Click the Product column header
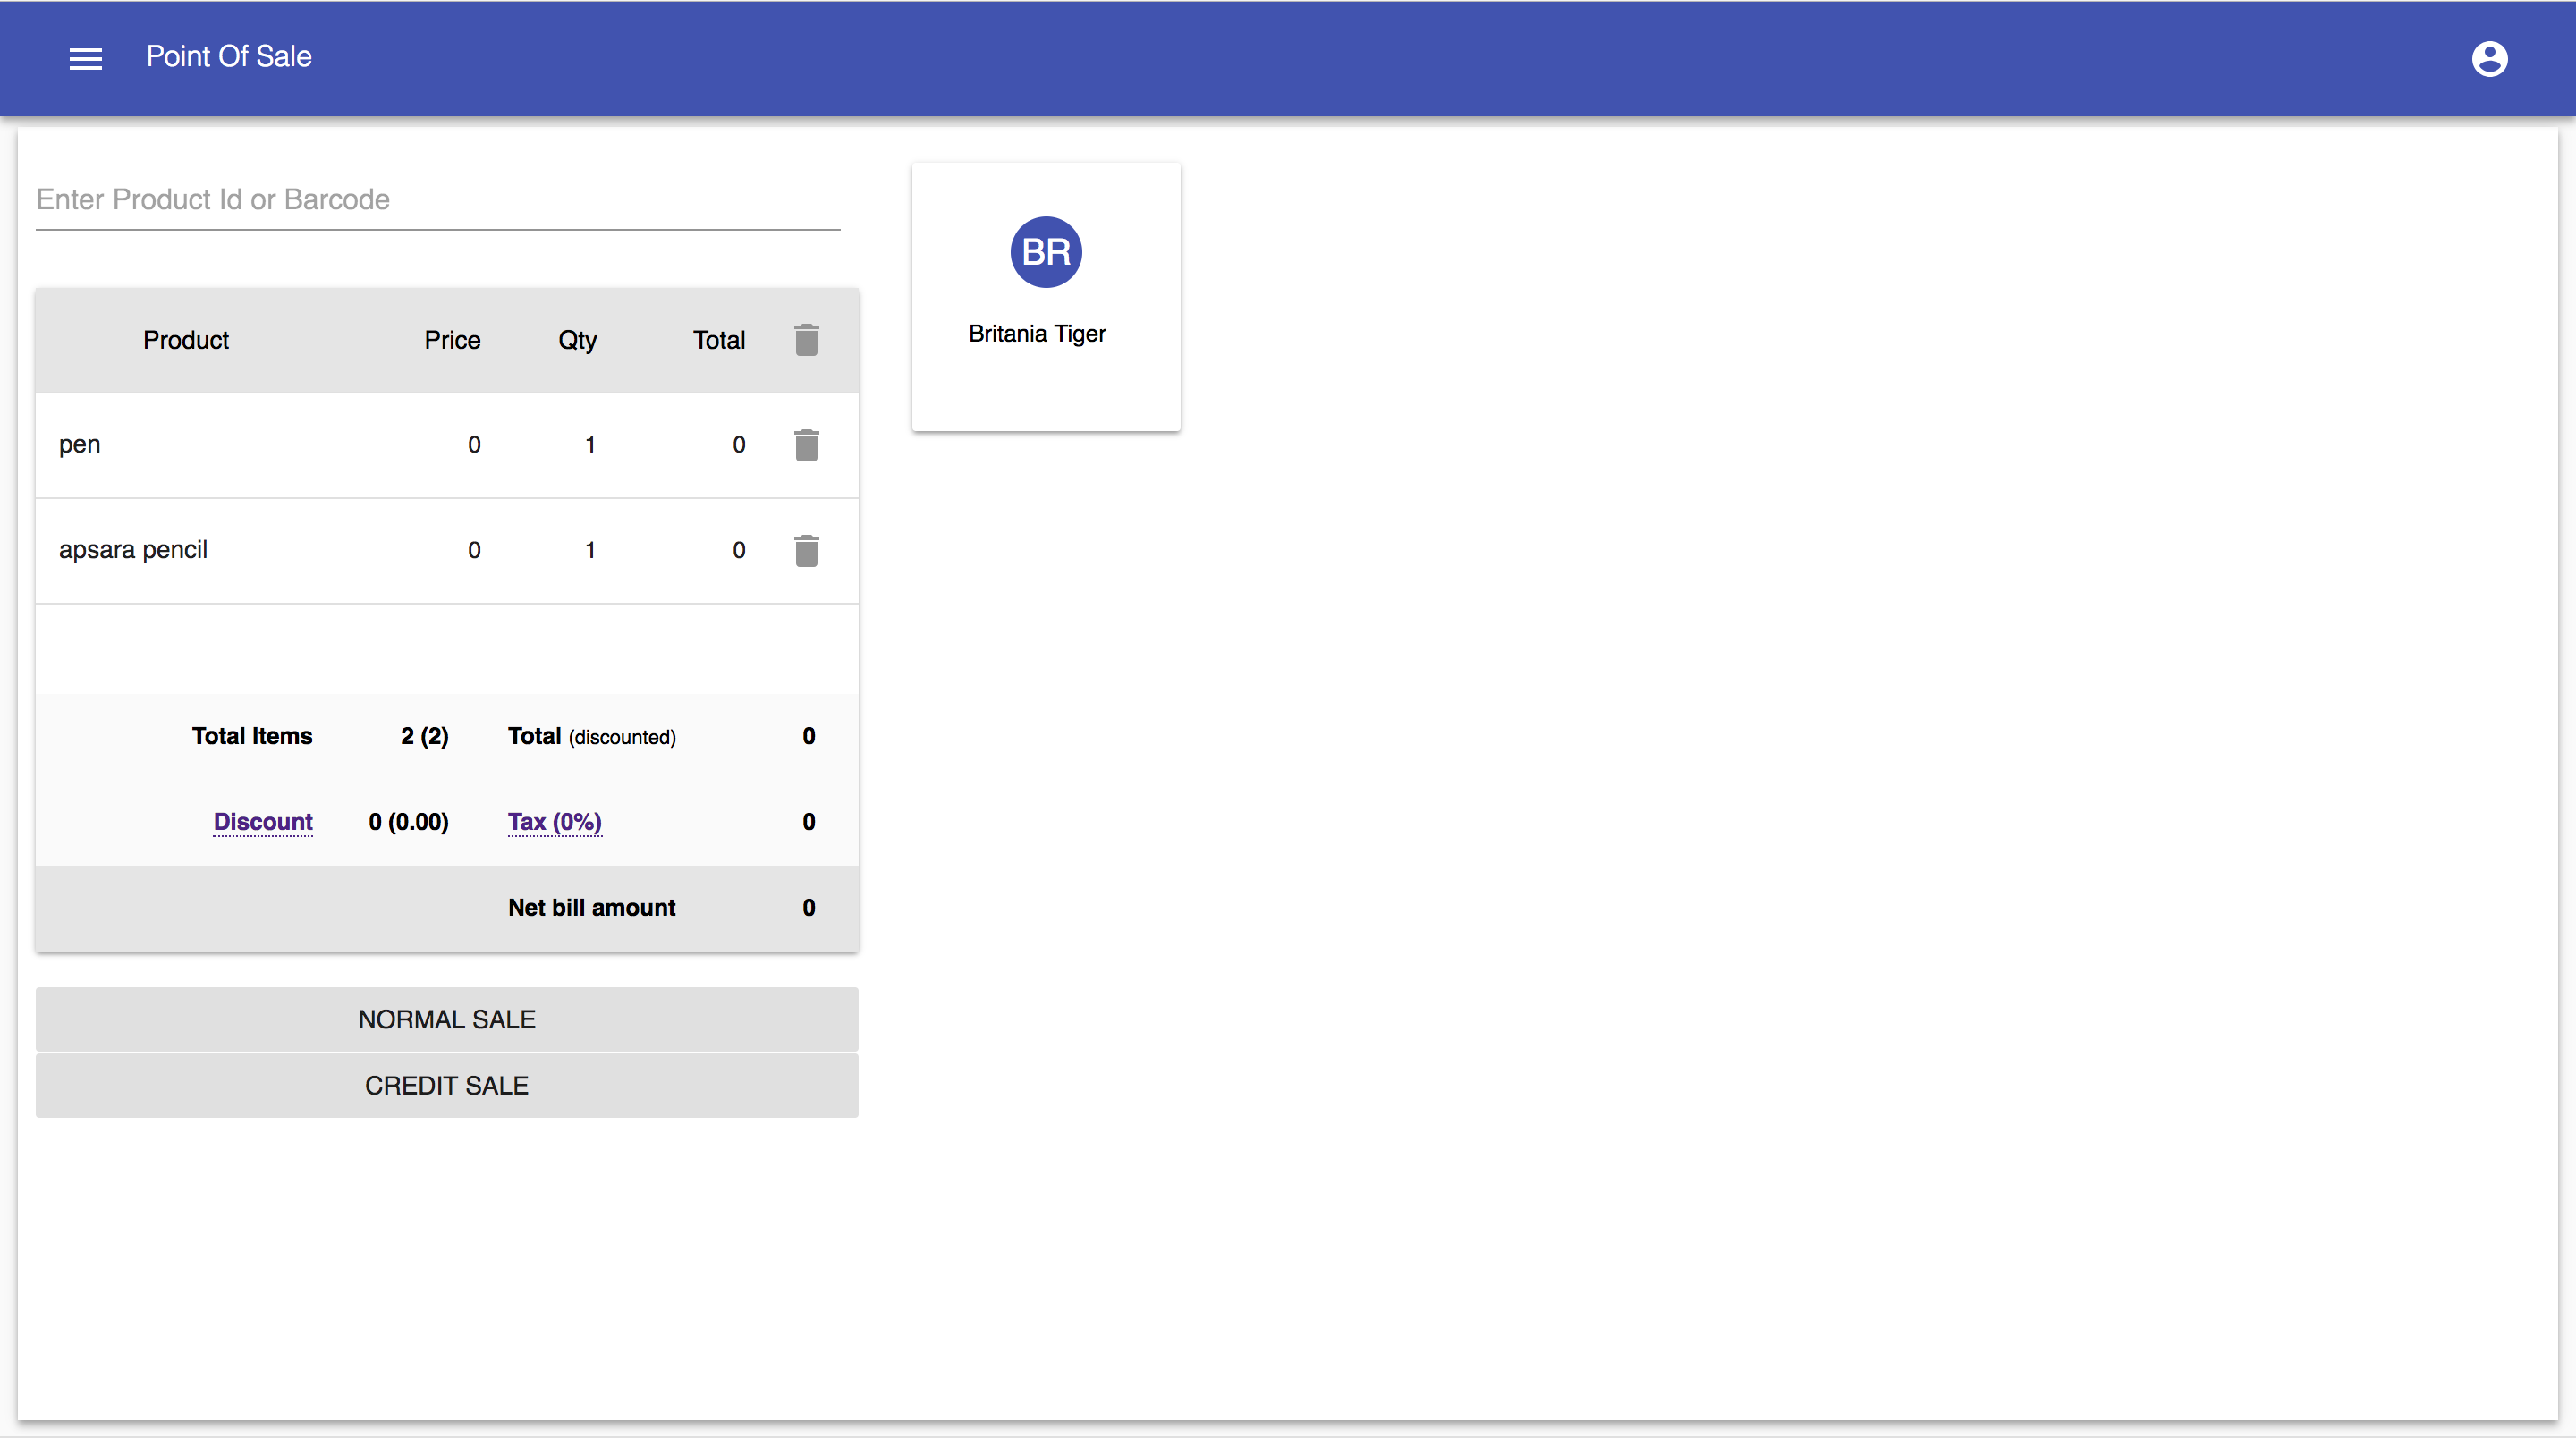Image resolution: width=2576 pixels, height=1438 pixels. tap(185, 340)
